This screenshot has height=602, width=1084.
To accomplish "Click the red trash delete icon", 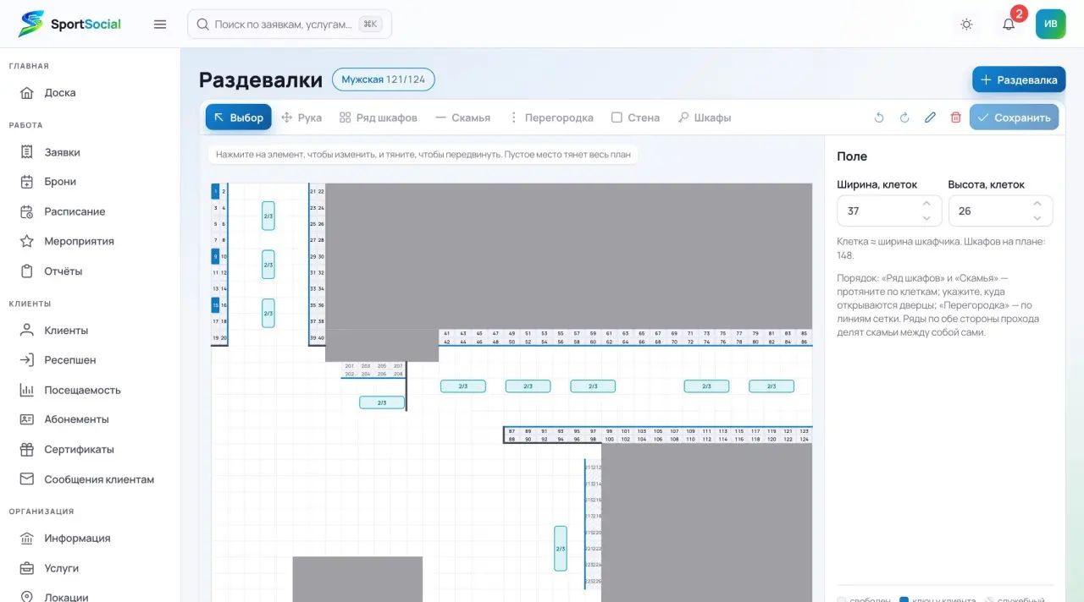I will coord(955,118).
